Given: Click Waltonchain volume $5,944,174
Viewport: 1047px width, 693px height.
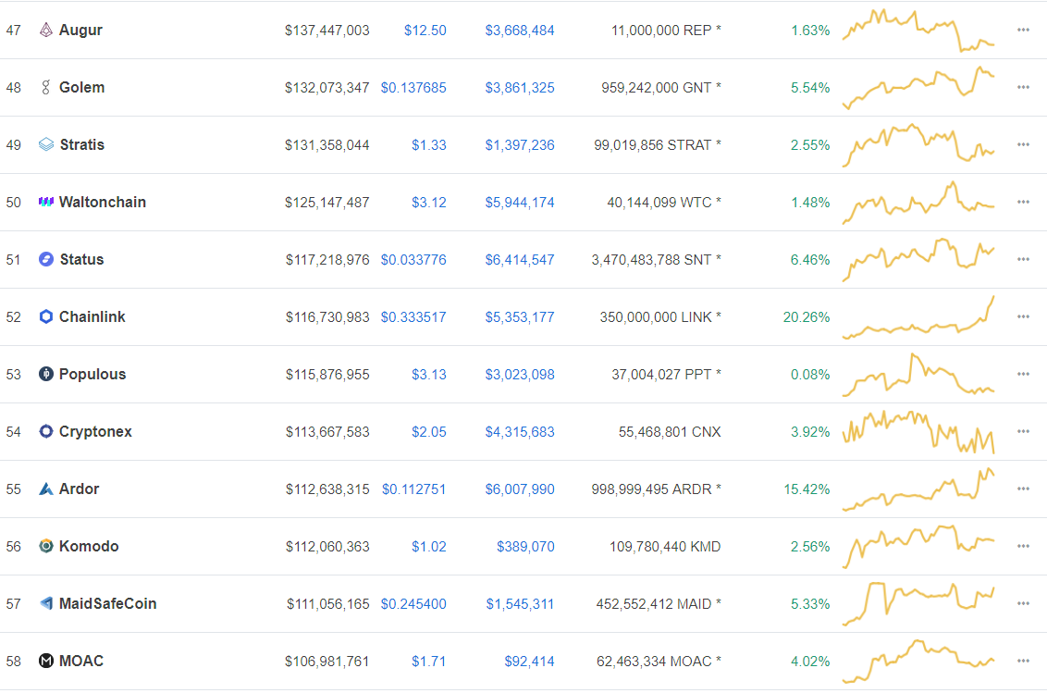Looking at the screenshot, I should [x=520, y=202].
